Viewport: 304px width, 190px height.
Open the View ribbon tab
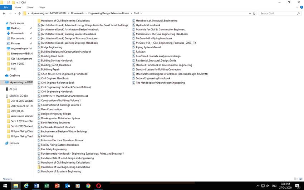(x=42, y=8)
